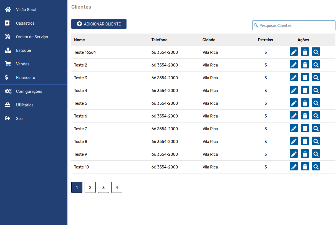Image resolution: width=336 pixels, height=225 pixels.
Task: Click the house icon beside Visão Geral
Action: (8, 10)
